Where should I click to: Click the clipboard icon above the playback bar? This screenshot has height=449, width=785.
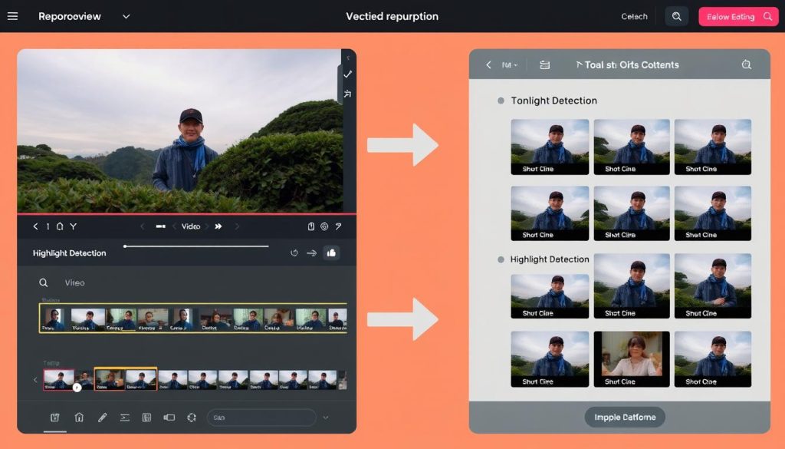pyautogui.click(x=310, y=226)
